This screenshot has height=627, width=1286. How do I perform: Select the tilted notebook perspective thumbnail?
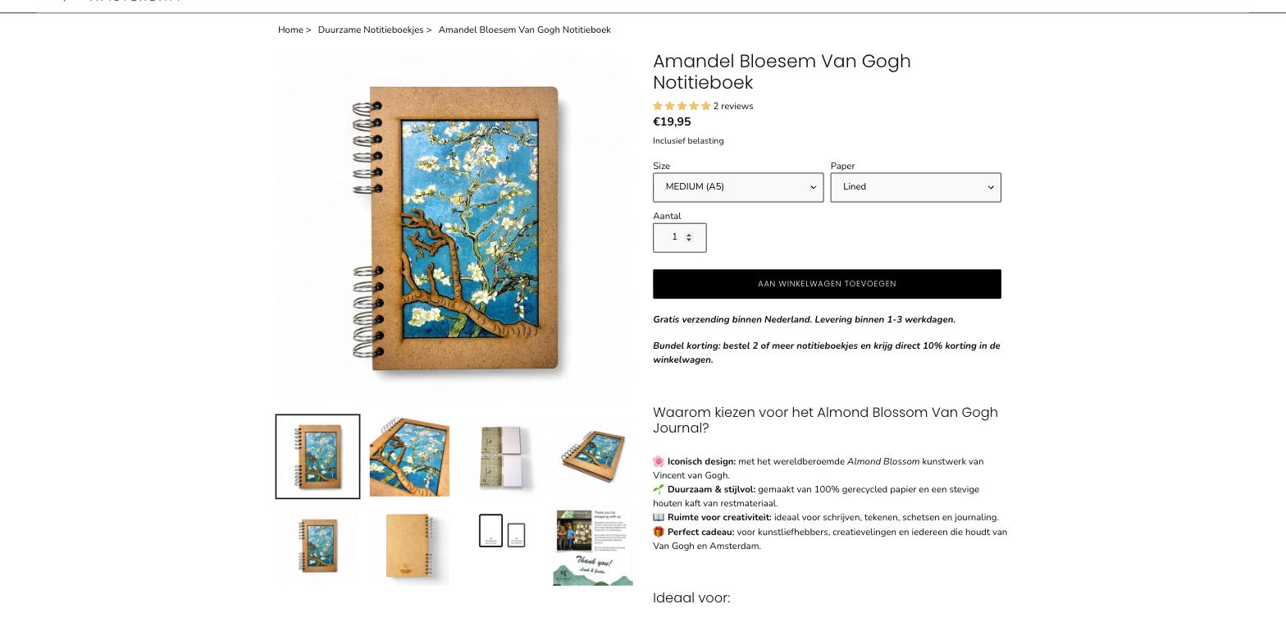coord(593,456)
